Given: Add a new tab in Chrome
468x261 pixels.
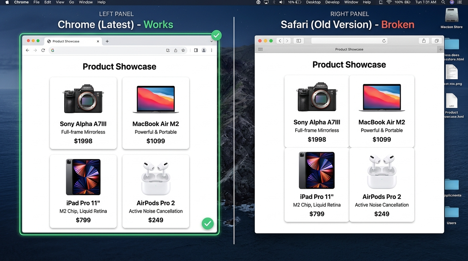Looking at the screenshot, I should [x=107, y=41].
